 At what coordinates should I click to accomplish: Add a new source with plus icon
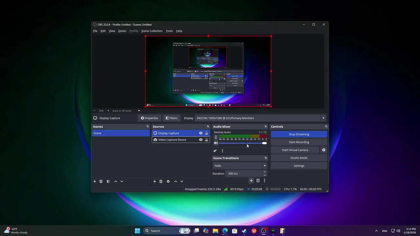click(155, 181)
